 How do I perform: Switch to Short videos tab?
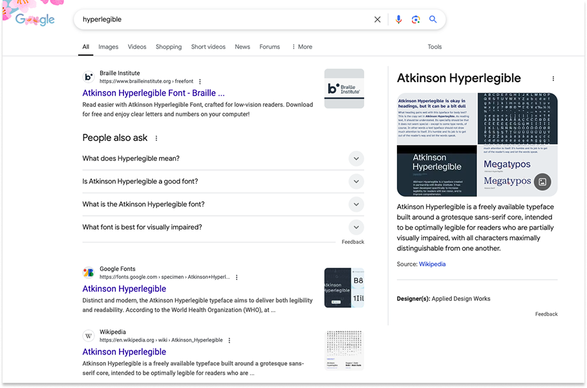point(208,47)
